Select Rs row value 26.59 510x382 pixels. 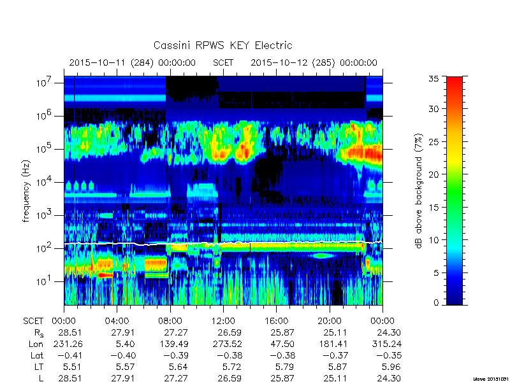click(x=229, y=333)
